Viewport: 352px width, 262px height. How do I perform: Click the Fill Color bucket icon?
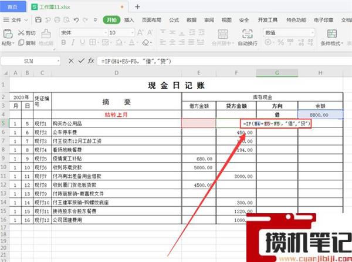[119, 42]
